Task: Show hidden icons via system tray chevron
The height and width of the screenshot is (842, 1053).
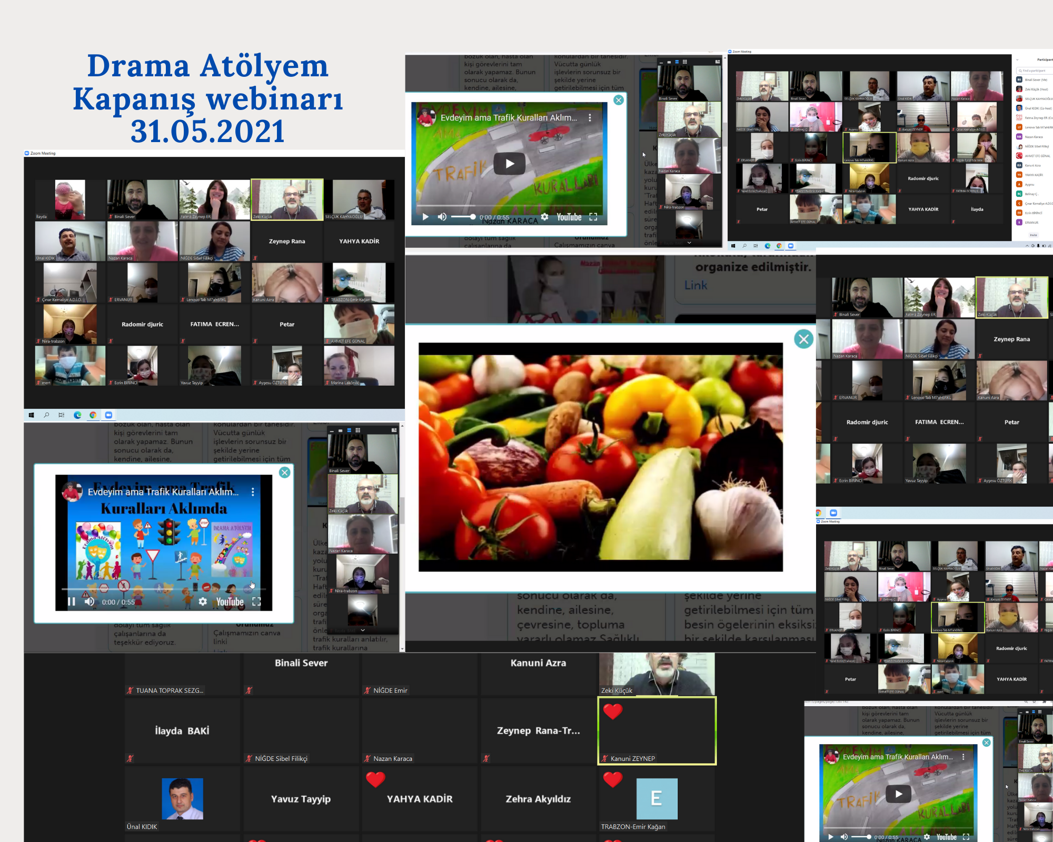Action: [x=1027, y=246]
